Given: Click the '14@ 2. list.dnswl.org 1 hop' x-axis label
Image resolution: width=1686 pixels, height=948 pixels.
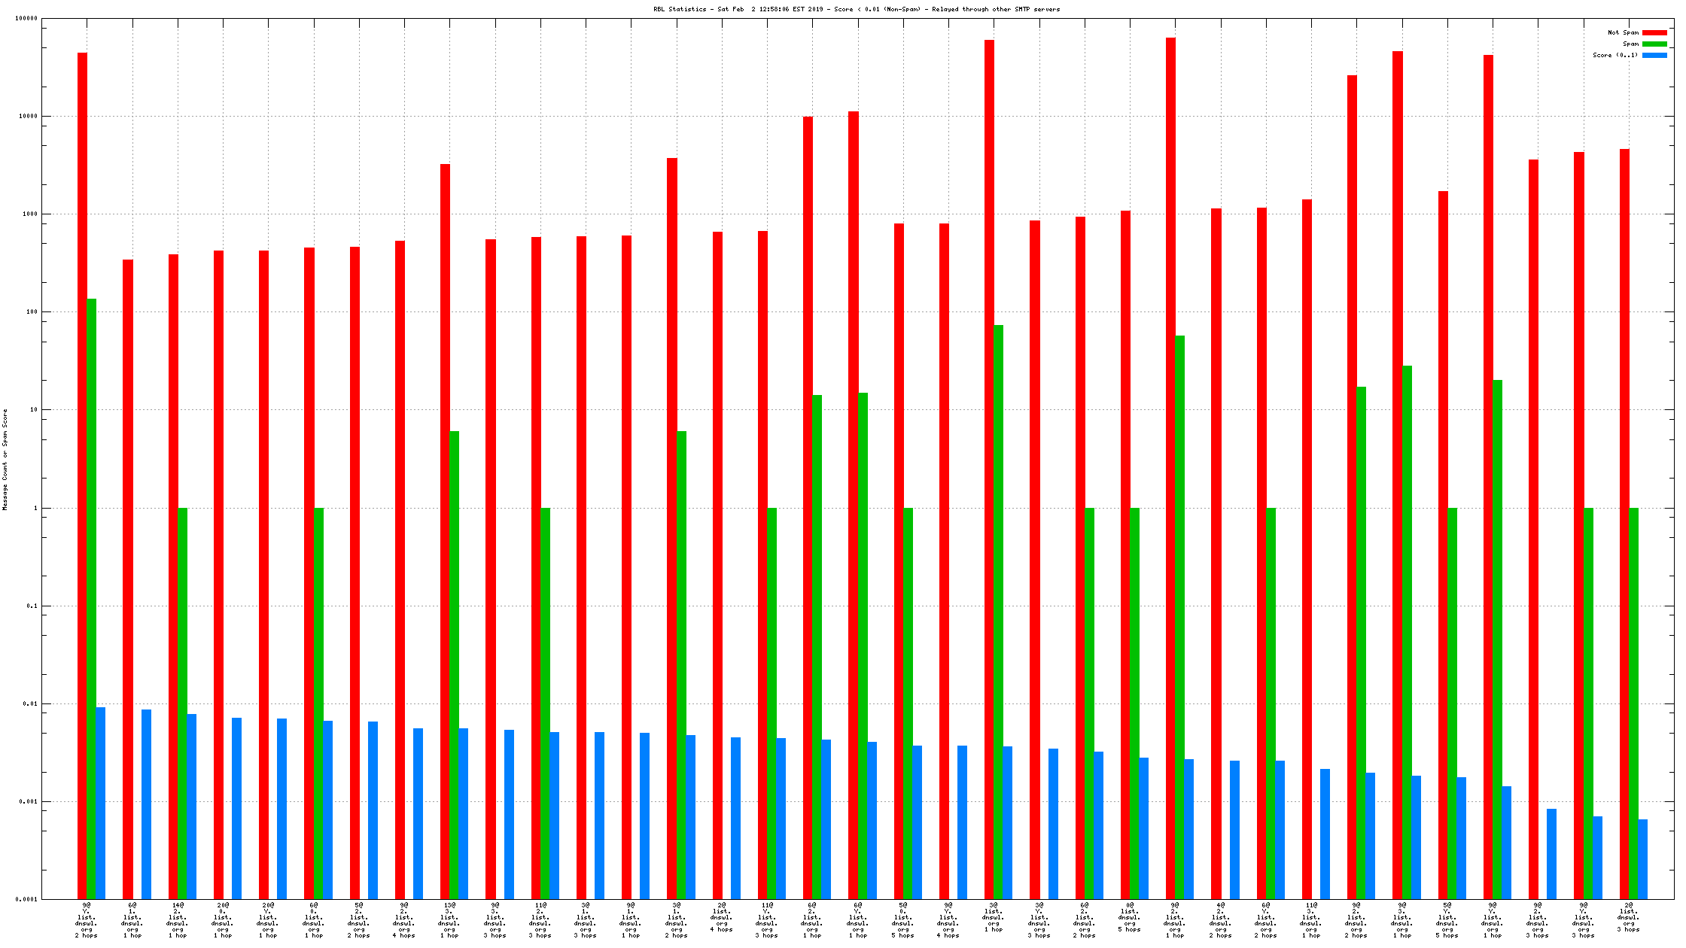Looking at the screenshot, I should click(x=178, y=920).
